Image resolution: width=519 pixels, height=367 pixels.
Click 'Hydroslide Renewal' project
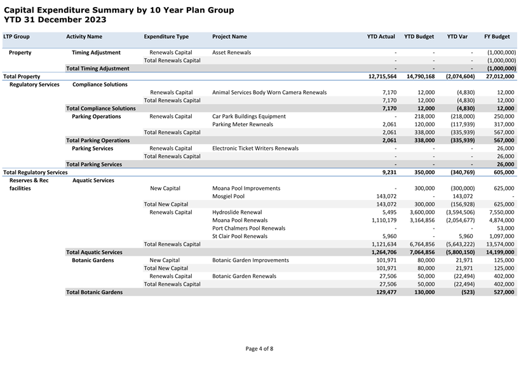point(237,212)
